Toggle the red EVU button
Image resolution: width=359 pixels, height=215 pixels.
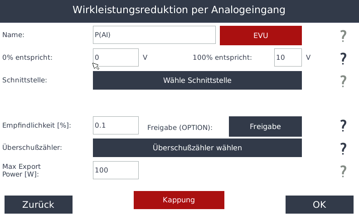pos(261,36)
